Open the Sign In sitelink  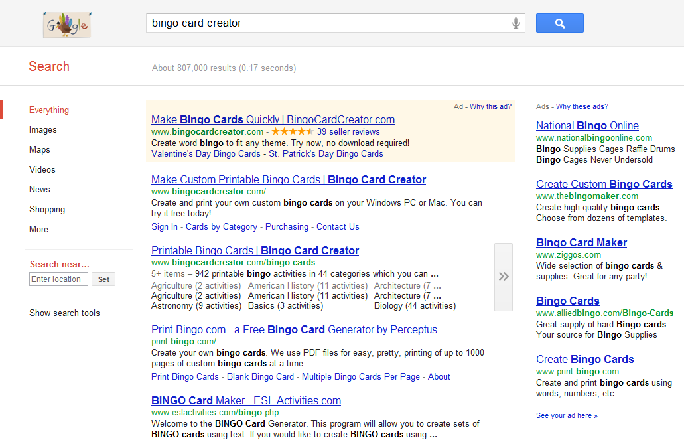165,226
